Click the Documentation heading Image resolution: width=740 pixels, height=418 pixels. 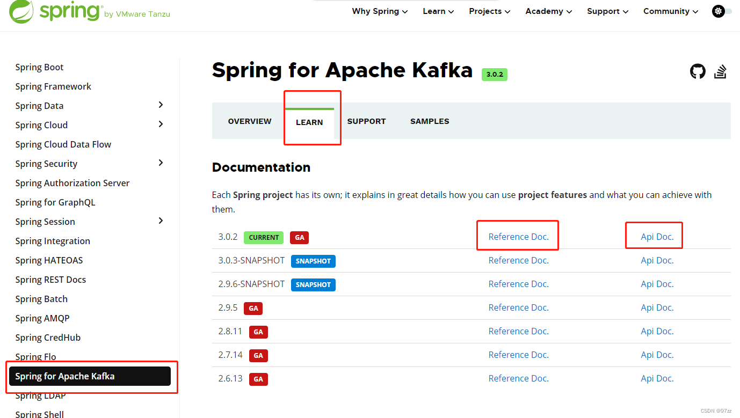click(x=261, y=167)
